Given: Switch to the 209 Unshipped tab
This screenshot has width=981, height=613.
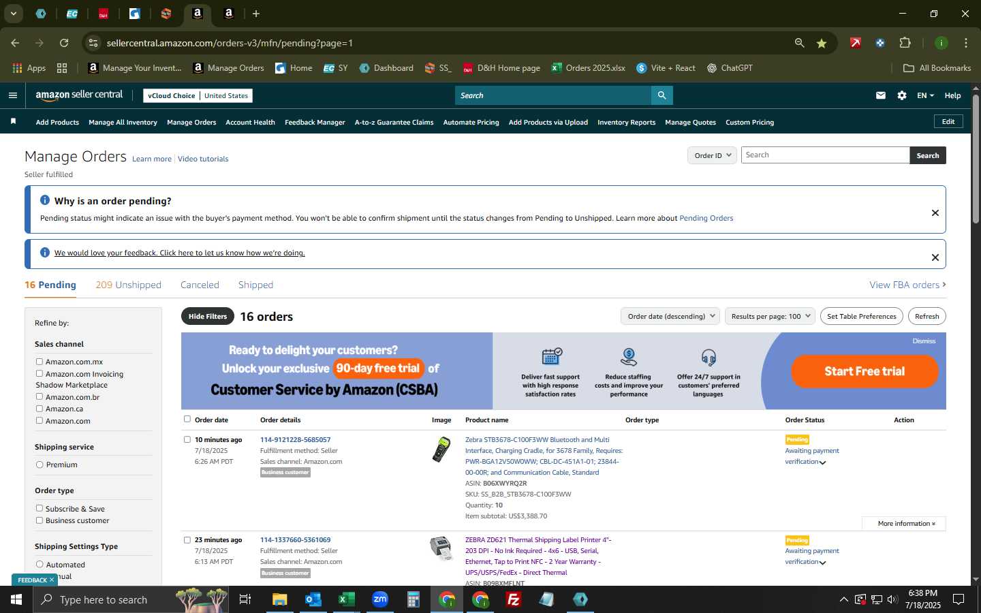Looking at the screenshot, I should [128, 285].
